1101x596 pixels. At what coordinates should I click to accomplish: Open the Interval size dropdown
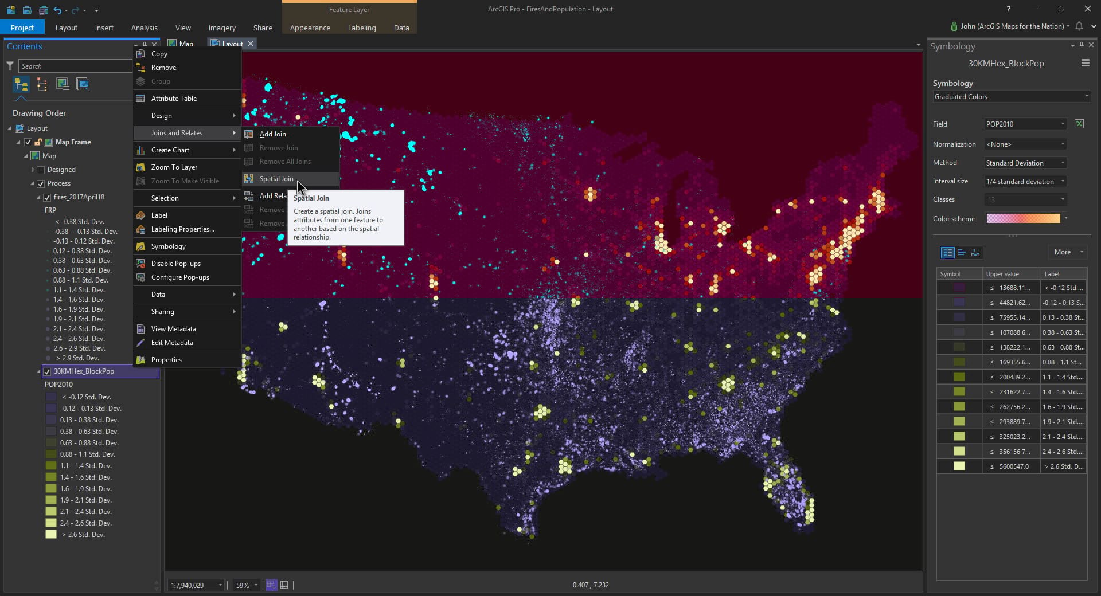point(1025,181)
